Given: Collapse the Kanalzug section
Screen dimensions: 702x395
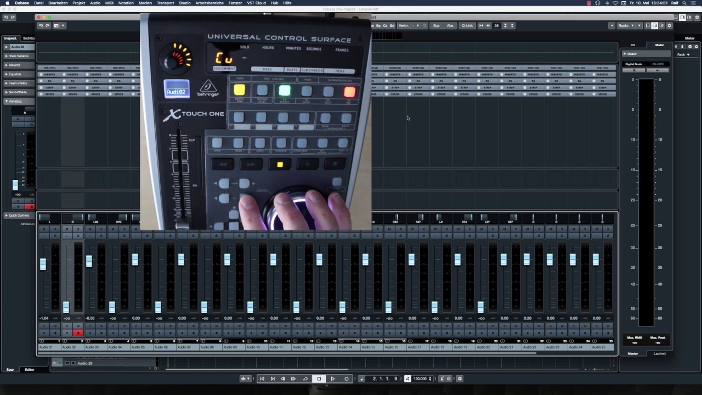Looking at the screenshot, I should pos(19,101).
